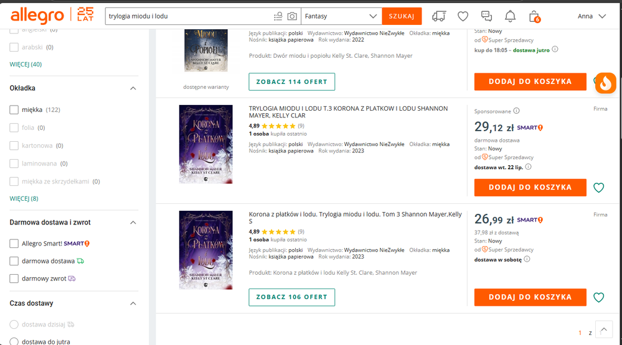Viewport: 622px width, 345px height.
Task: Collapse the Czas dostawy section
Action: pyautogui.click(x=133, y=303)
